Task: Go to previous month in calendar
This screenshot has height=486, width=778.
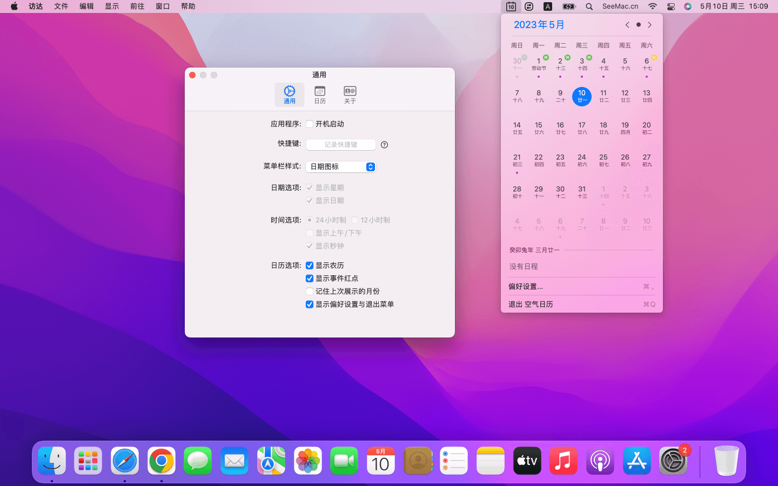Action: [627, 25]
